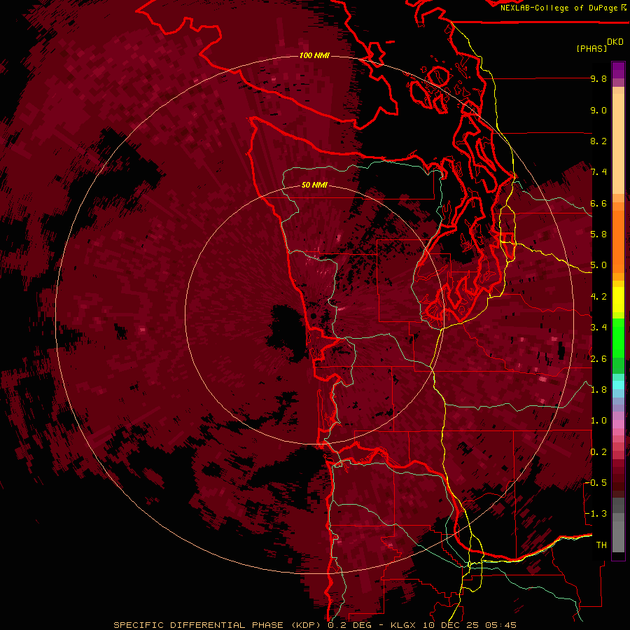Click the KLGX radar site identifier
Viewport: 630px width, 630px height.
(x=404, y=625)
